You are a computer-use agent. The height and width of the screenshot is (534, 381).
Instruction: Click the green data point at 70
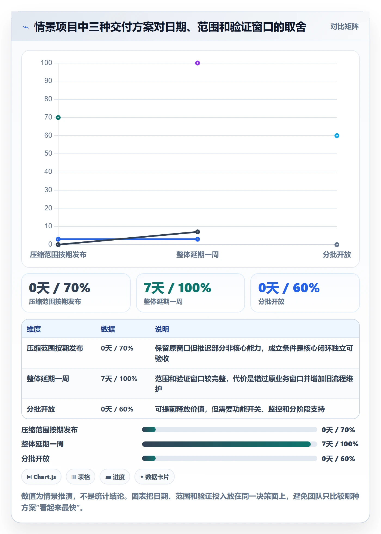[x=58, y=118]
